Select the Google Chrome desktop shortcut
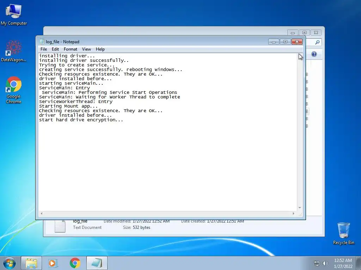361x270 pixels. [x=14, y=90]
